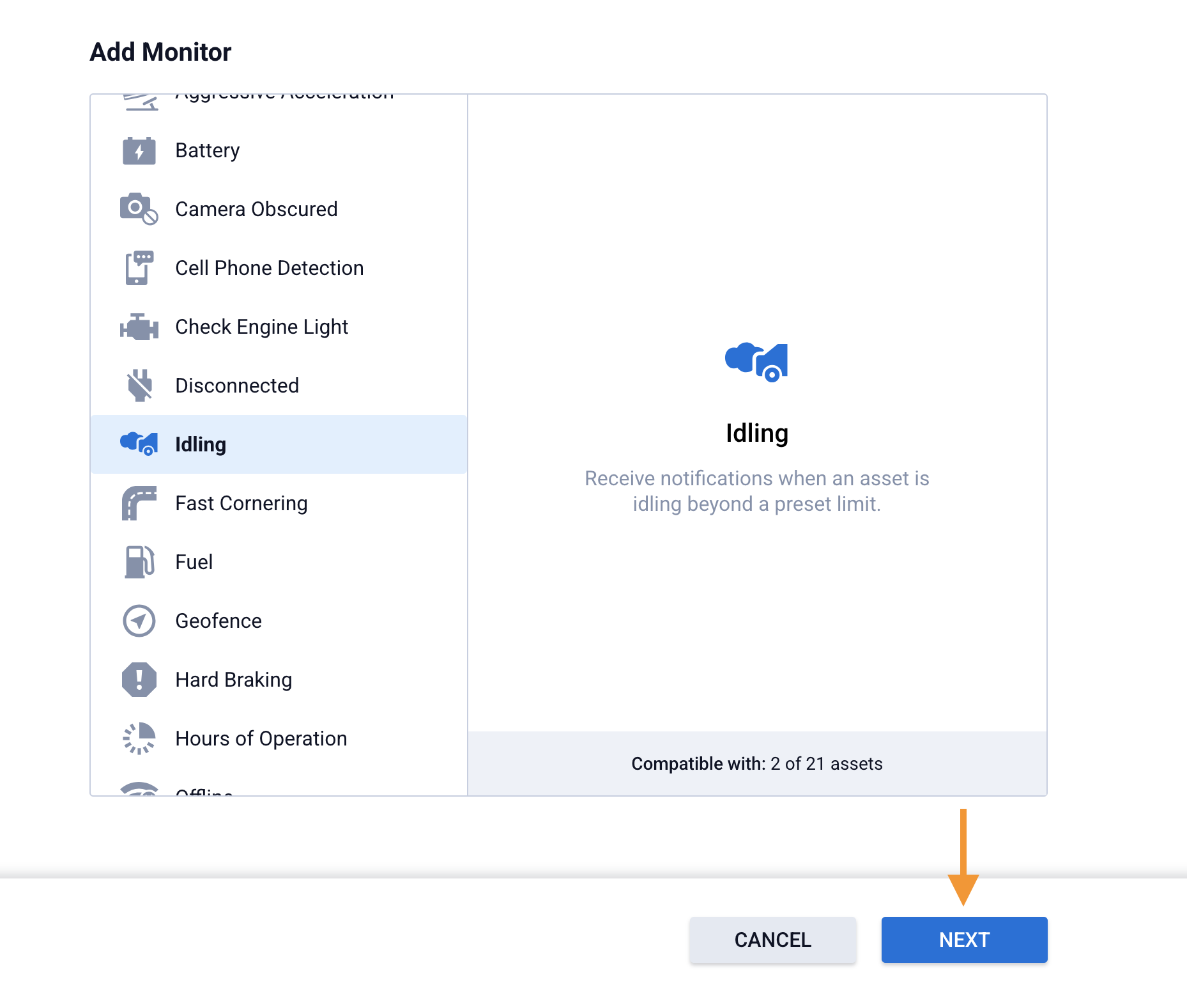Viewport: 1187px width, 991px height.
Task: Pick the Hard Braking monitor type
Action: pos(233,680)
